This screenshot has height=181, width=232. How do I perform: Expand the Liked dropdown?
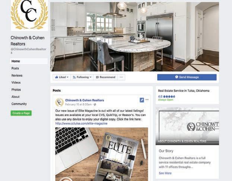pyautogui.click(x=61, y=77)
